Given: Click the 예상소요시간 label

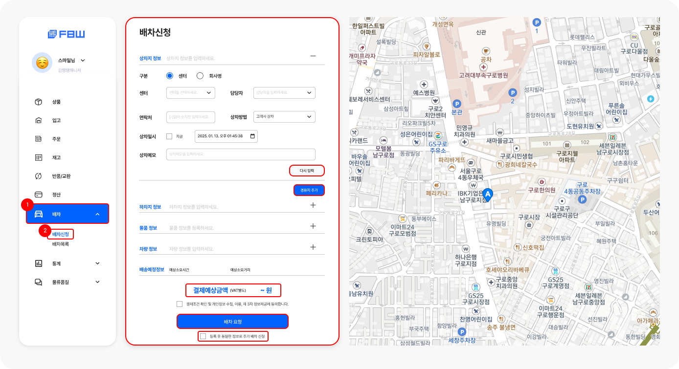Looking at the screenshot, I should point(179,269).
